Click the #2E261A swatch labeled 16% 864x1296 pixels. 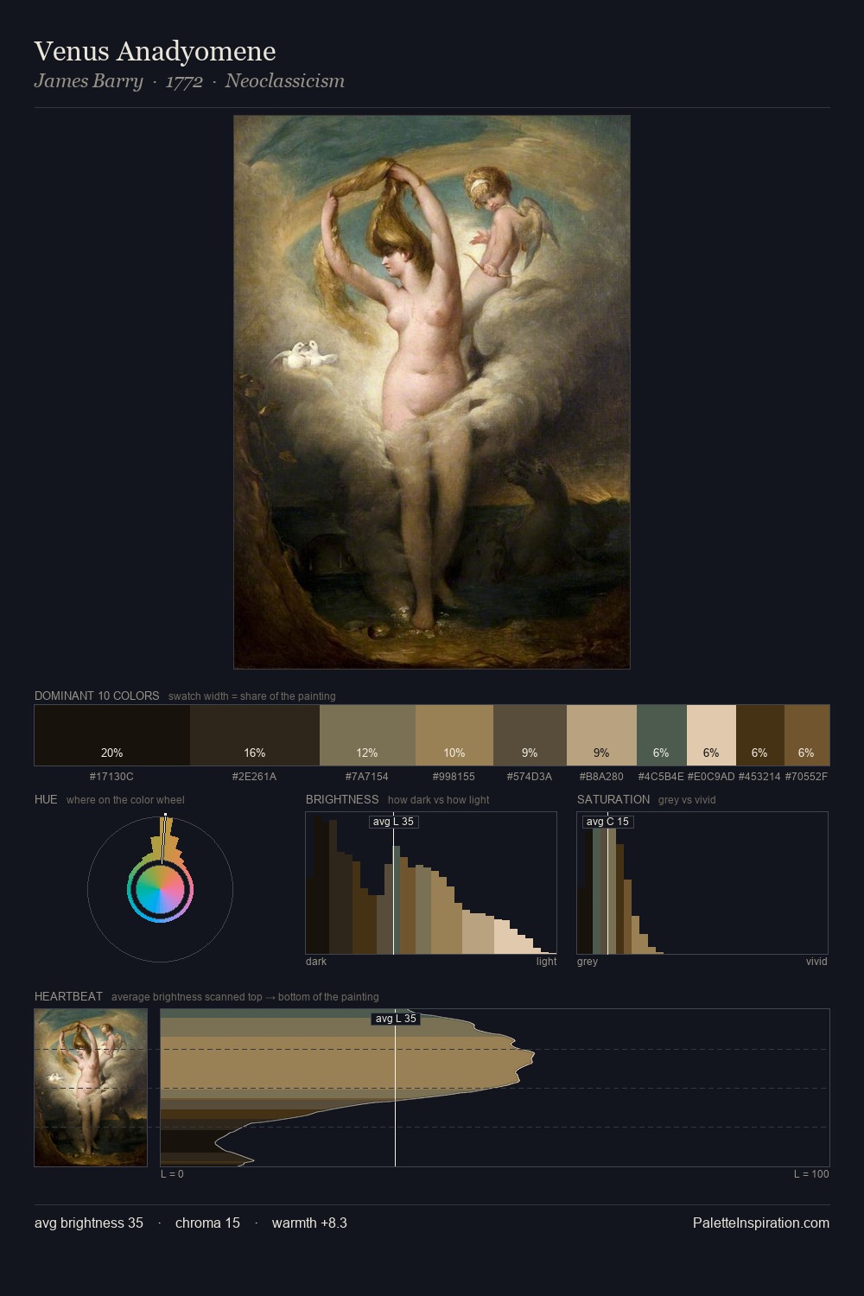[255, 735]
